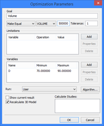Close the Optimization Parameters dialog
The height and width of the screenshot is (126, 104).
pyautogui.click(x=98, y=3)
